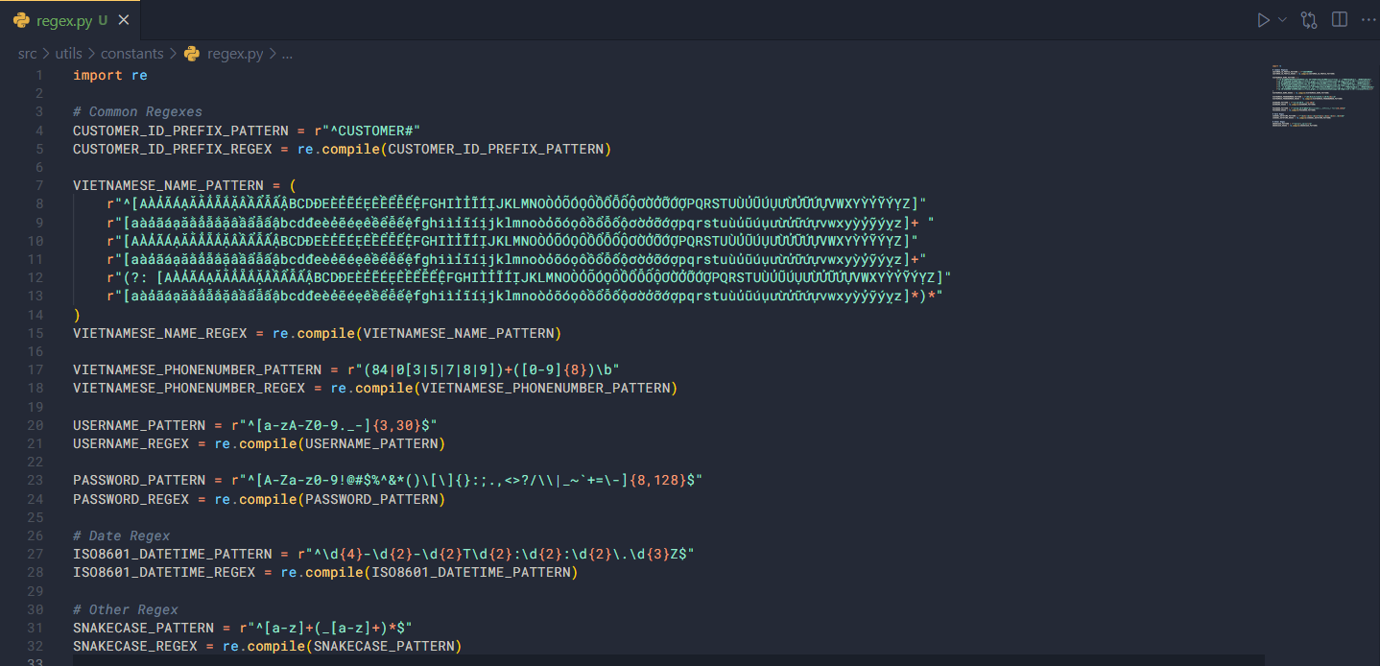Click the Python file icon in breadcrumbs

191,54
